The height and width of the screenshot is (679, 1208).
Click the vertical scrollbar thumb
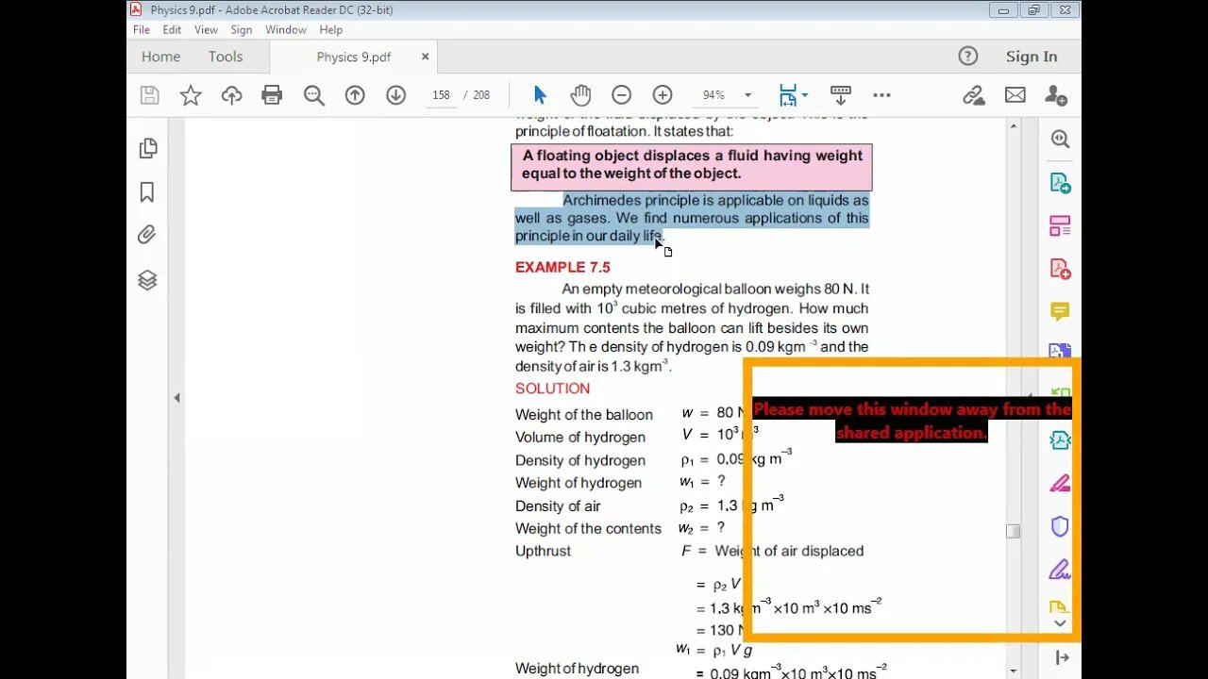pos(1014,531)
